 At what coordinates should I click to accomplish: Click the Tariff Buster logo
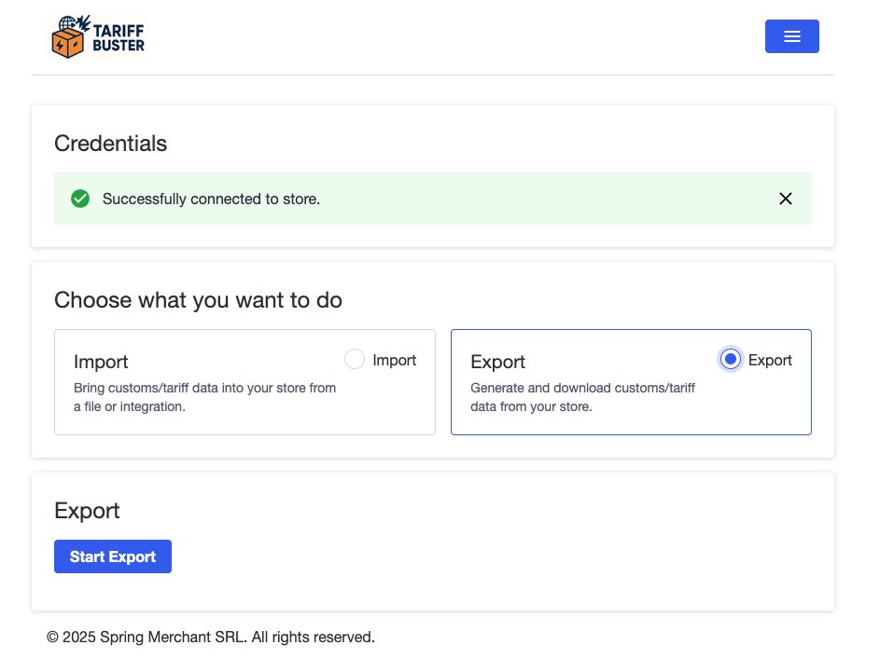click(98, 36)
